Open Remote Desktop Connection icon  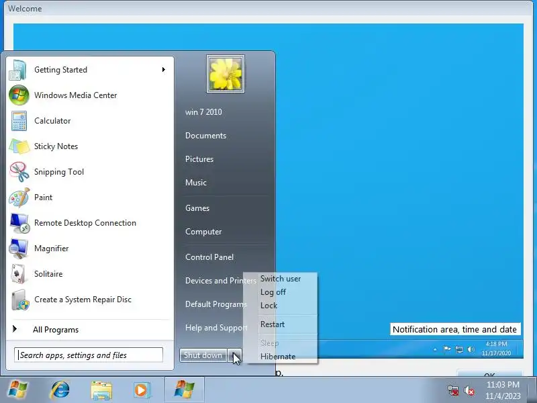19,223
